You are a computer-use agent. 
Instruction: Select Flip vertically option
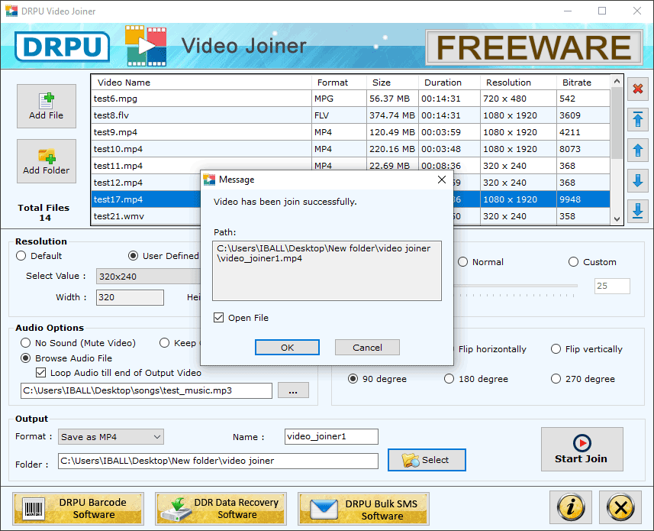pos(587,349)
